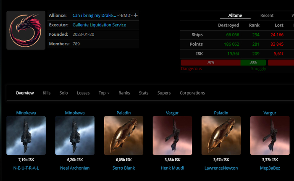Open the Corporations tab
Image resolution: width=294 pixels, height=181 pixels.
pyautogui.click(x=192, y=93)
